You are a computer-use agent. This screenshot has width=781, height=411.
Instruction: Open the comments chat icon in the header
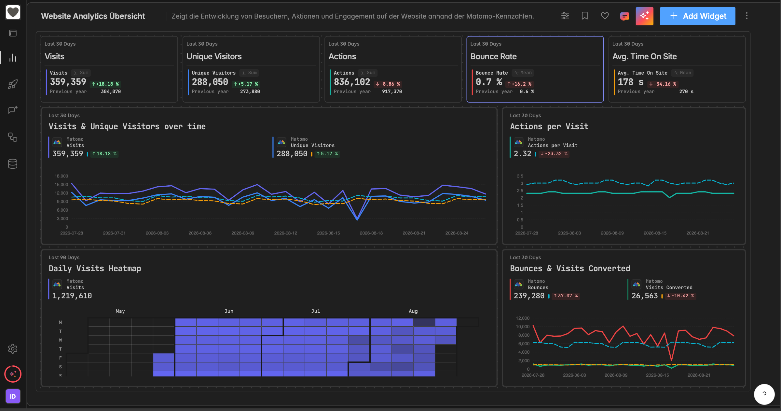point(624,16)
